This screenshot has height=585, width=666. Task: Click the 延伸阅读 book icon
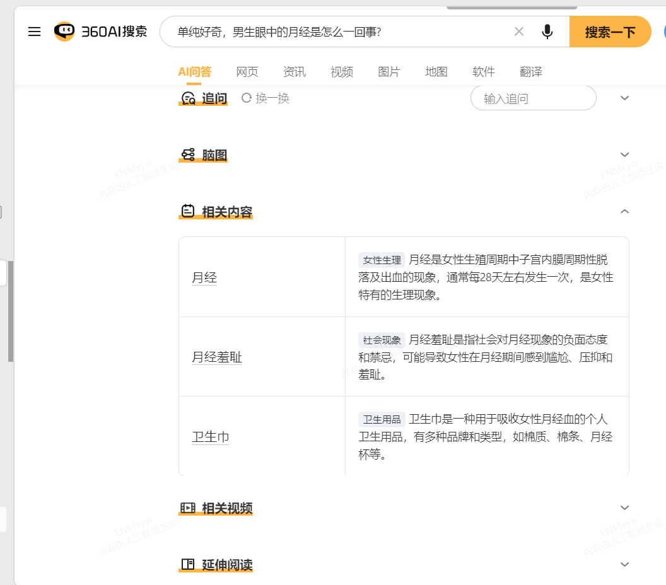[x=188, y=564]
